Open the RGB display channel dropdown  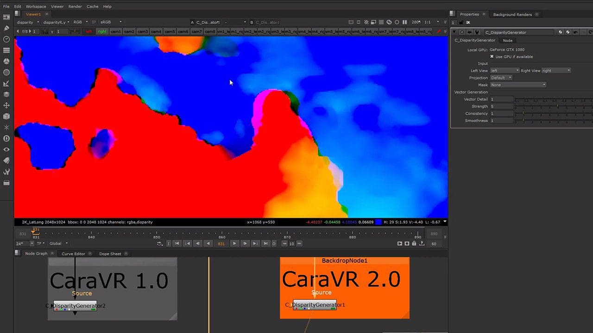click(x=81, y=22)
